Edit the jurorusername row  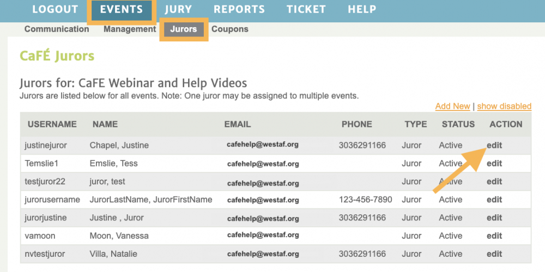coord(494,200)
